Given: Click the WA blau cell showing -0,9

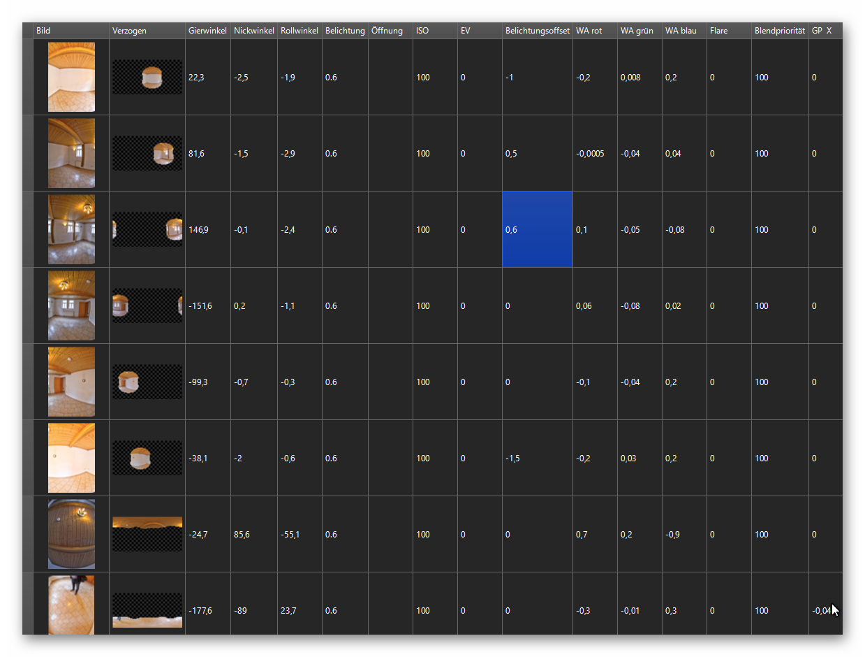Looking at the screenshot, I should [683, 535].
